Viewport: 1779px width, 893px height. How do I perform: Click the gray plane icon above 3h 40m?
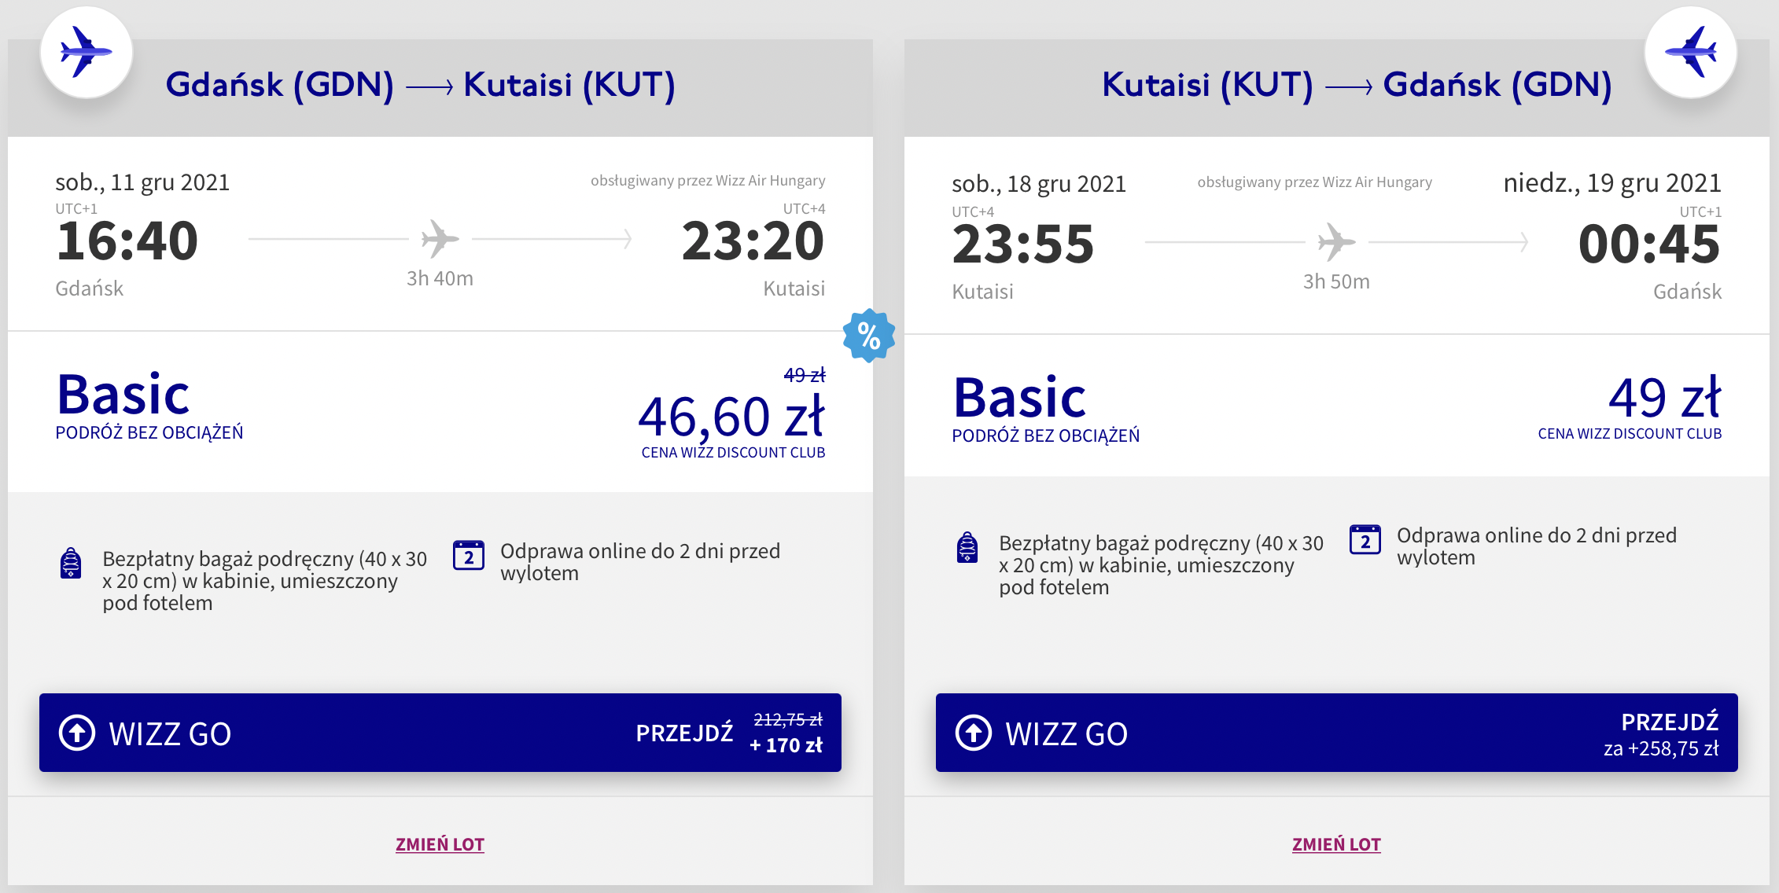click(440, 239)
